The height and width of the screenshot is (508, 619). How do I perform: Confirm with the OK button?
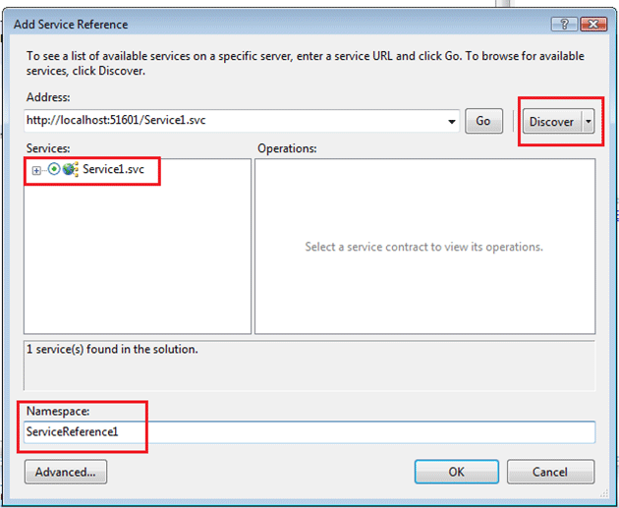pos(456,472)
